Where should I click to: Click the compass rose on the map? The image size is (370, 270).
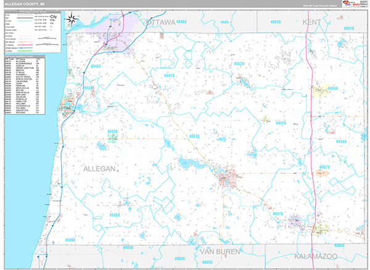pos(72,19)
